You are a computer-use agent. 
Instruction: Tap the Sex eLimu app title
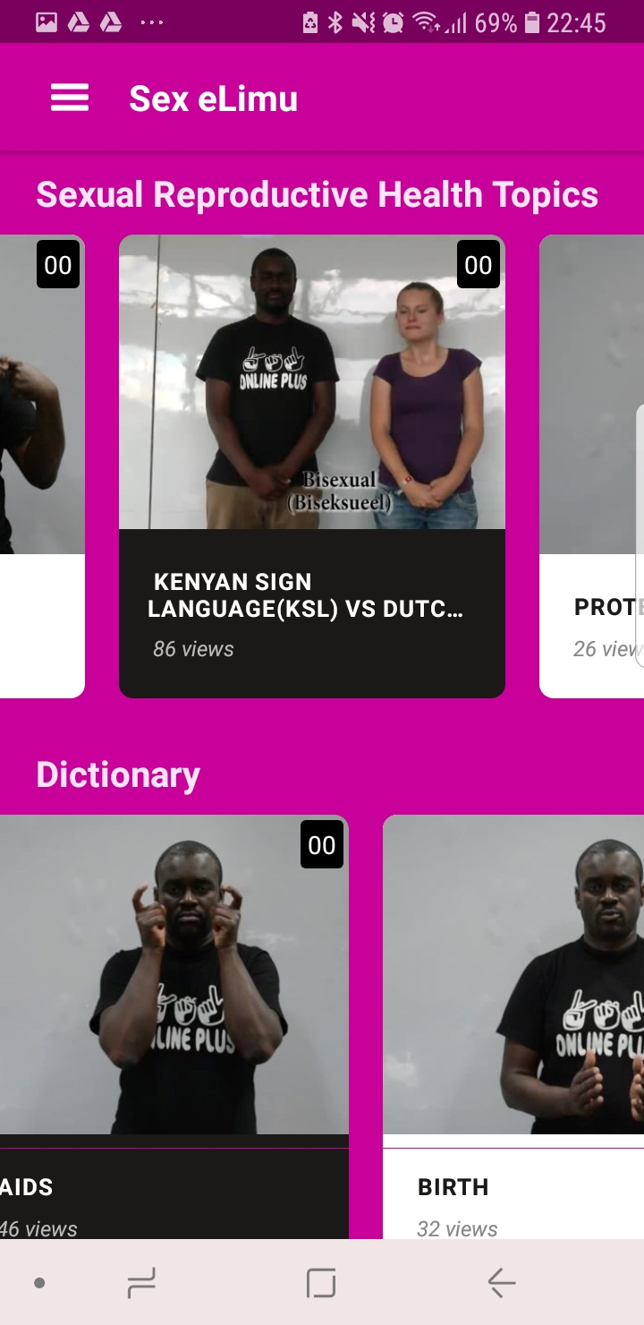[213, 98]
